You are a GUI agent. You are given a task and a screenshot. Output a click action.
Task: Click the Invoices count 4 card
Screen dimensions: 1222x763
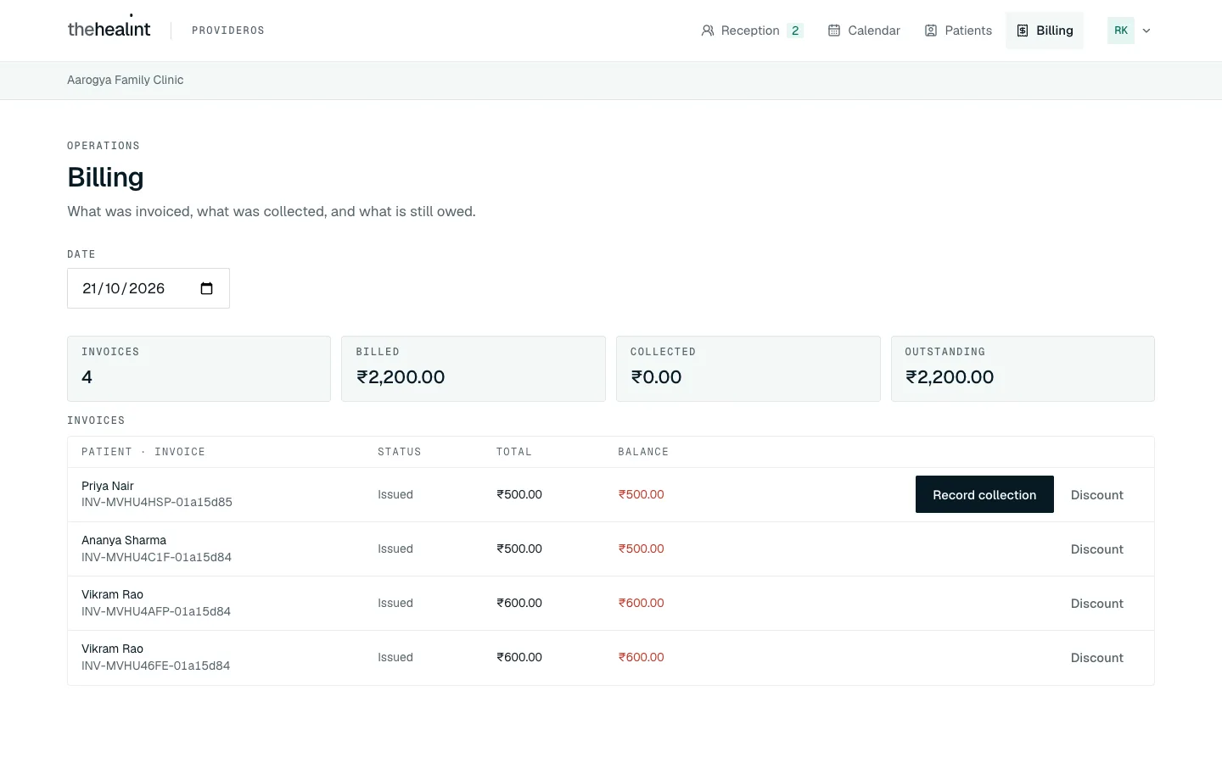click(x=199, y=369)
